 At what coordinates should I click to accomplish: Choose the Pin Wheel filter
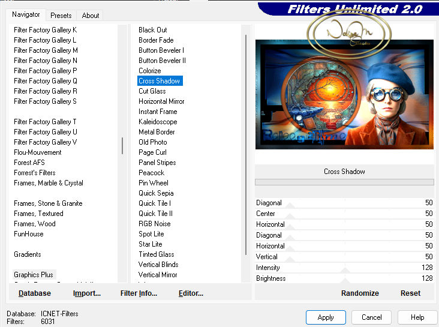coord(154,183)
